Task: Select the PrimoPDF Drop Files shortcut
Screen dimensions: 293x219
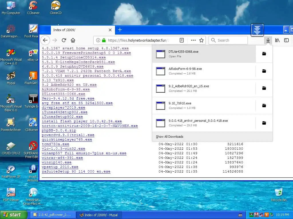Action: [x=33, y=196]
